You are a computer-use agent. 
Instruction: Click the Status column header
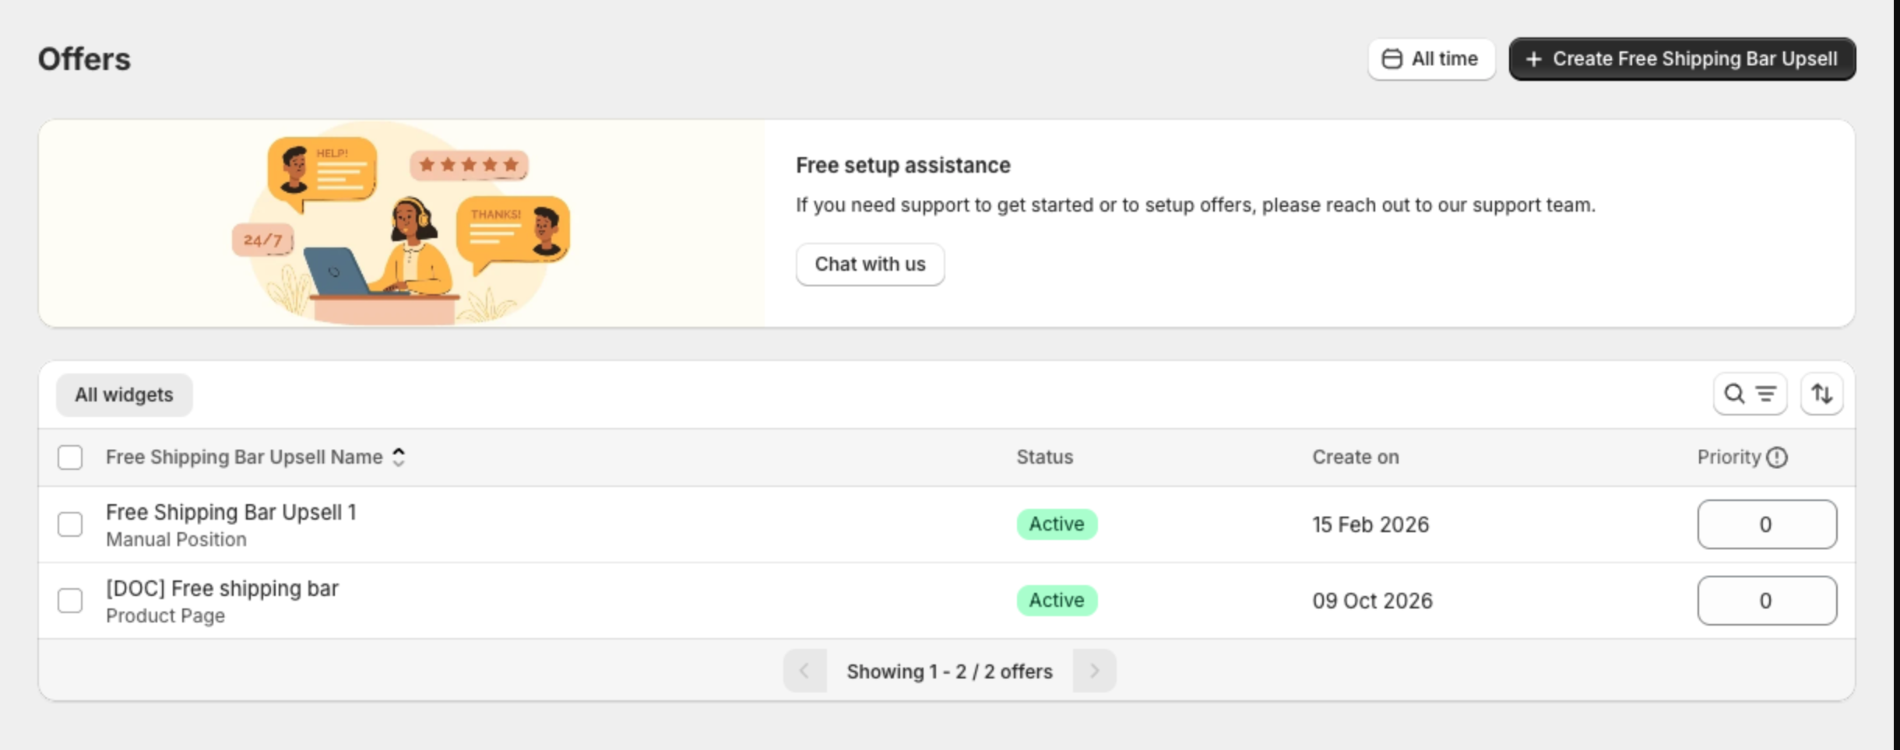1044,457
